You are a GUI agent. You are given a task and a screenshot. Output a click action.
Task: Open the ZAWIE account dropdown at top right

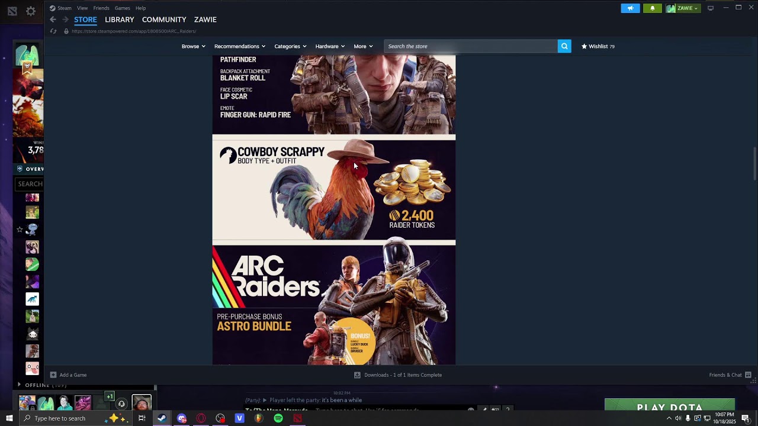point(683,8)
